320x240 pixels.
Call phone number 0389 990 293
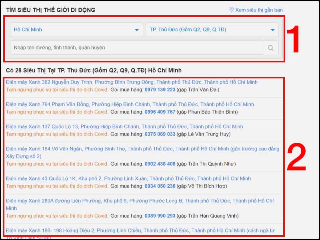click(x=160, y=216)
